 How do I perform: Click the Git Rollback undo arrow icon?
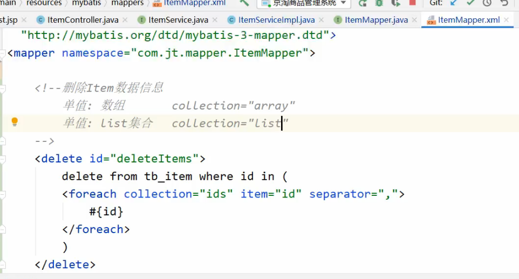pyautogui.click(x=504, y=3)
